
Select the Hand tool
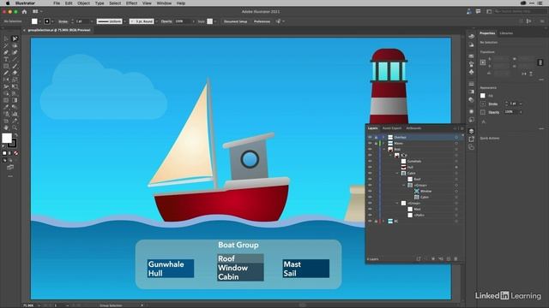coord(6,127)
